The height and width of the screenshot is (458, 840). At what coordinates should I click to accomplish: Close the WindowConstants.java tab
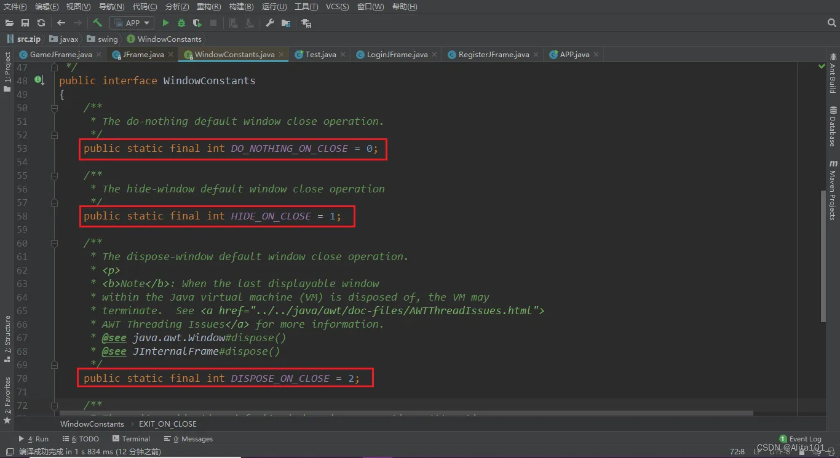point(282,54)
